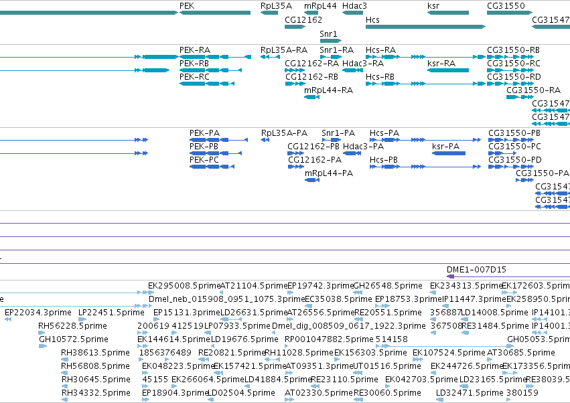Select the PEK-PB protein label
This screenshot has width=570, height=403.
204,147
